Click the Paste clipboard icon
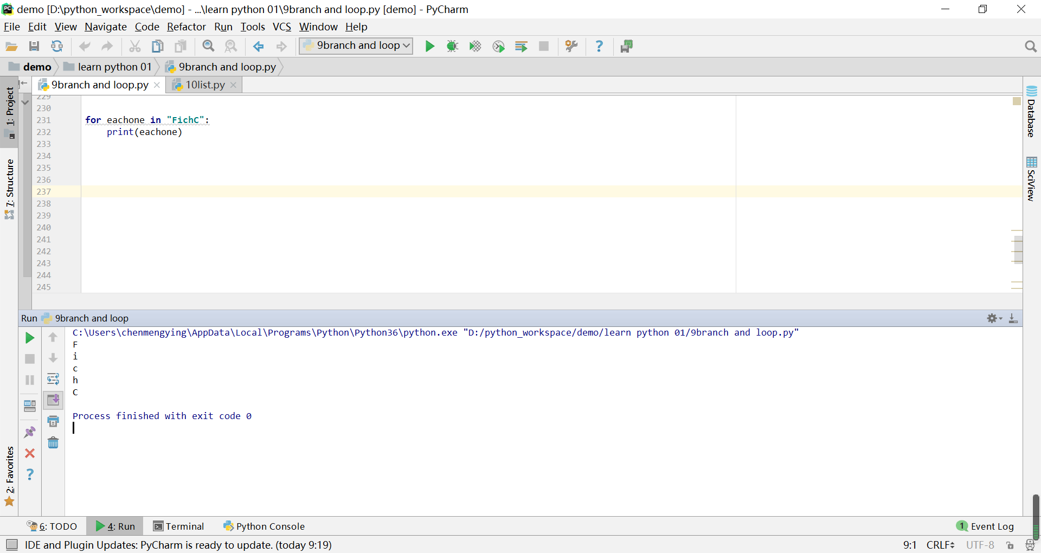The width and height of the screenshot is (1041, 553). click(x=181, y=47)
